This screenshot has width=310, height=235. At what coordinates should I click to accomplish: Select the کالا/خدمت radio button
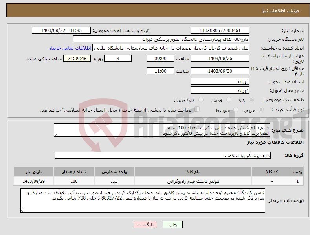tap(201, 100)
